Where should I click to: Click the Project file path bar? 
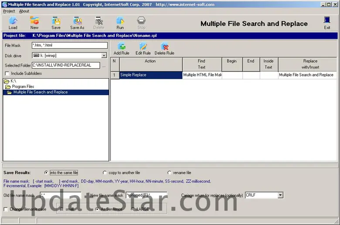click(x=170, y=36)
